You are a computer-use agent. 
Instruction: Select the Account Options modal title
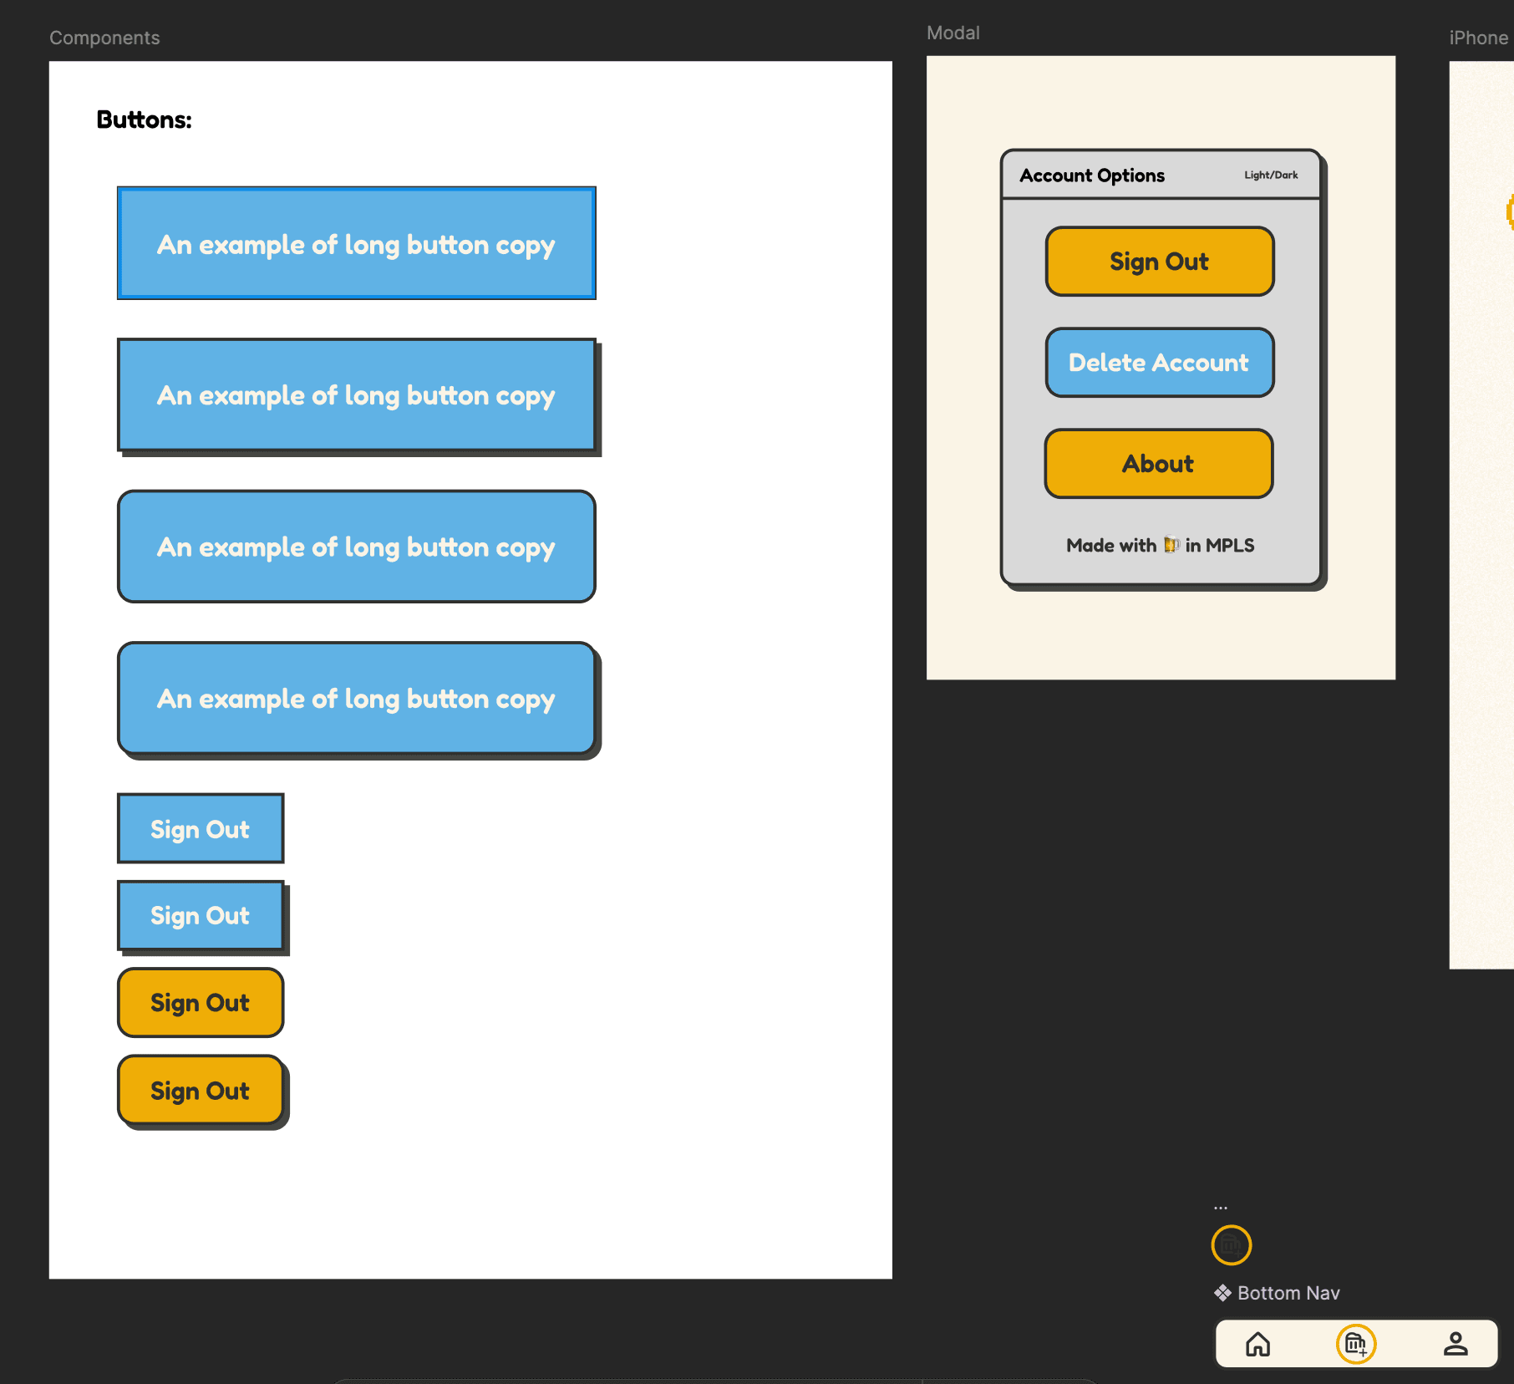[1091, 176]
